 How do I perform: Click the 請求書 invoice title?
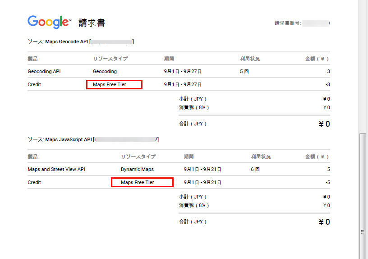(x=92, y=23)
